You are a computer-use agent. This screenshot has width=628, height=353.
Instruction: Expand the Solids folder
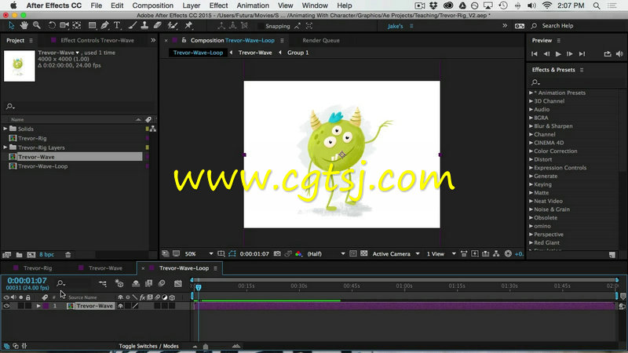[5, 129]
